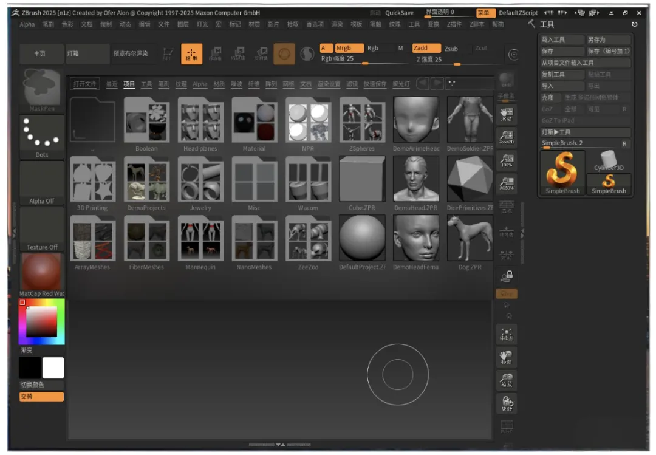Click the 另存为 save as button

tap(608, 39)
